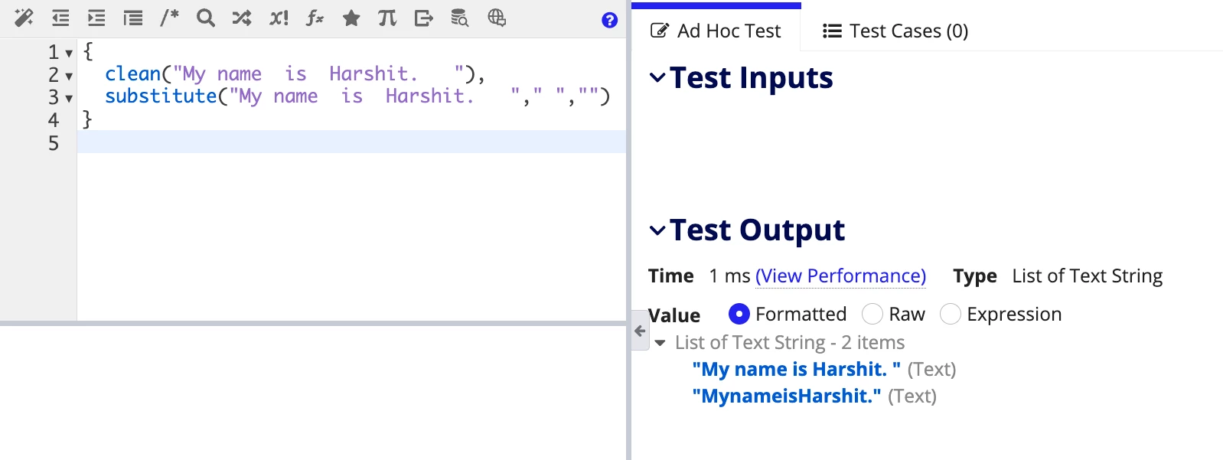Click the fx function icon
The image size is (1223, 460).
coord(315,18)
